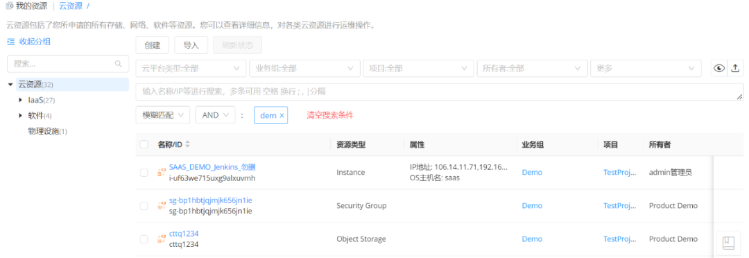Click the admin管理员 owner cell
This screenshot has height=258, width=749.
(670, 173)
